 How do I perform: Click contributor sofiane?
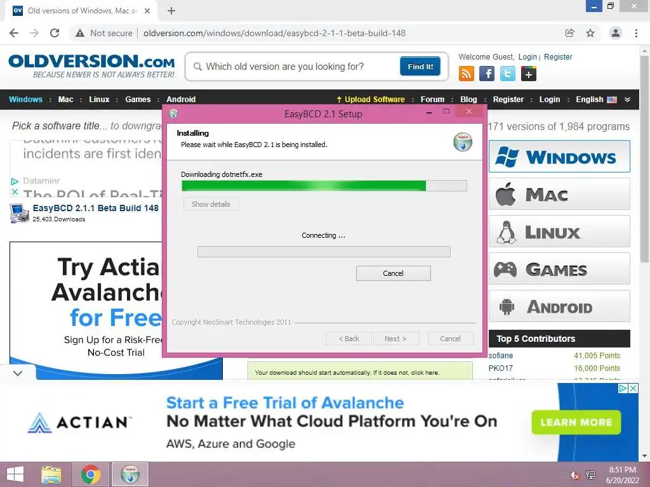[x=500, y=355]
